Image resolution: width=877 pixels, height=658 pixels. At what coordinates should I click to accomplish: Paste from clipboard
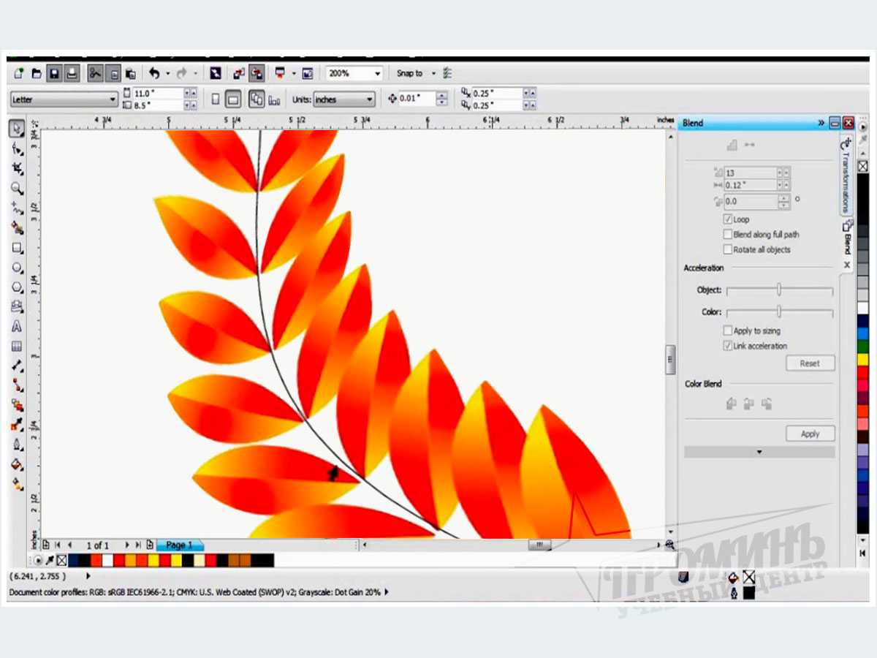click(131, 73)
